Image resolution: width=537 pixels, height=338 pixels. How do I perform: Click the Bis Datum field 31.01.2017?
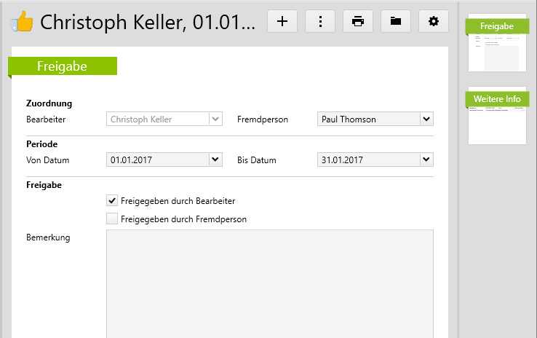367,160
